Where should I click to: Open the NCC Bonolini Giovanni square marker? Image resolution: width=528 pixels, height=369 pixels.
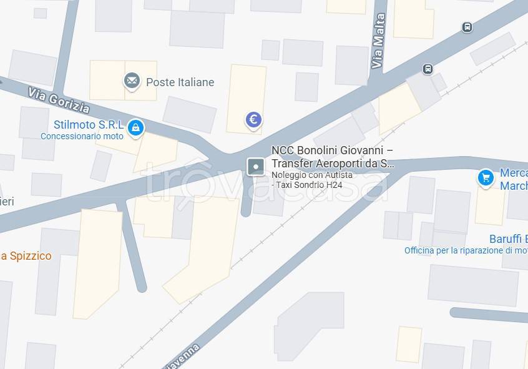point(256,167)
